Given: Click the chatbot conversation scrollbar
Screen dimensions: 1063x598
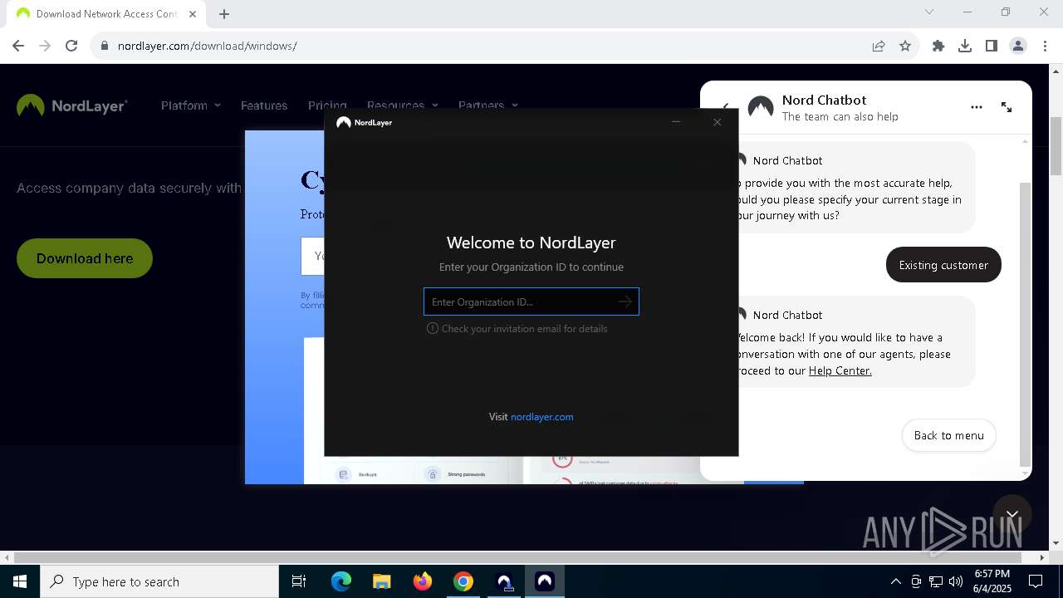Looking at the screenshot, I should (x=1025, y=324).
